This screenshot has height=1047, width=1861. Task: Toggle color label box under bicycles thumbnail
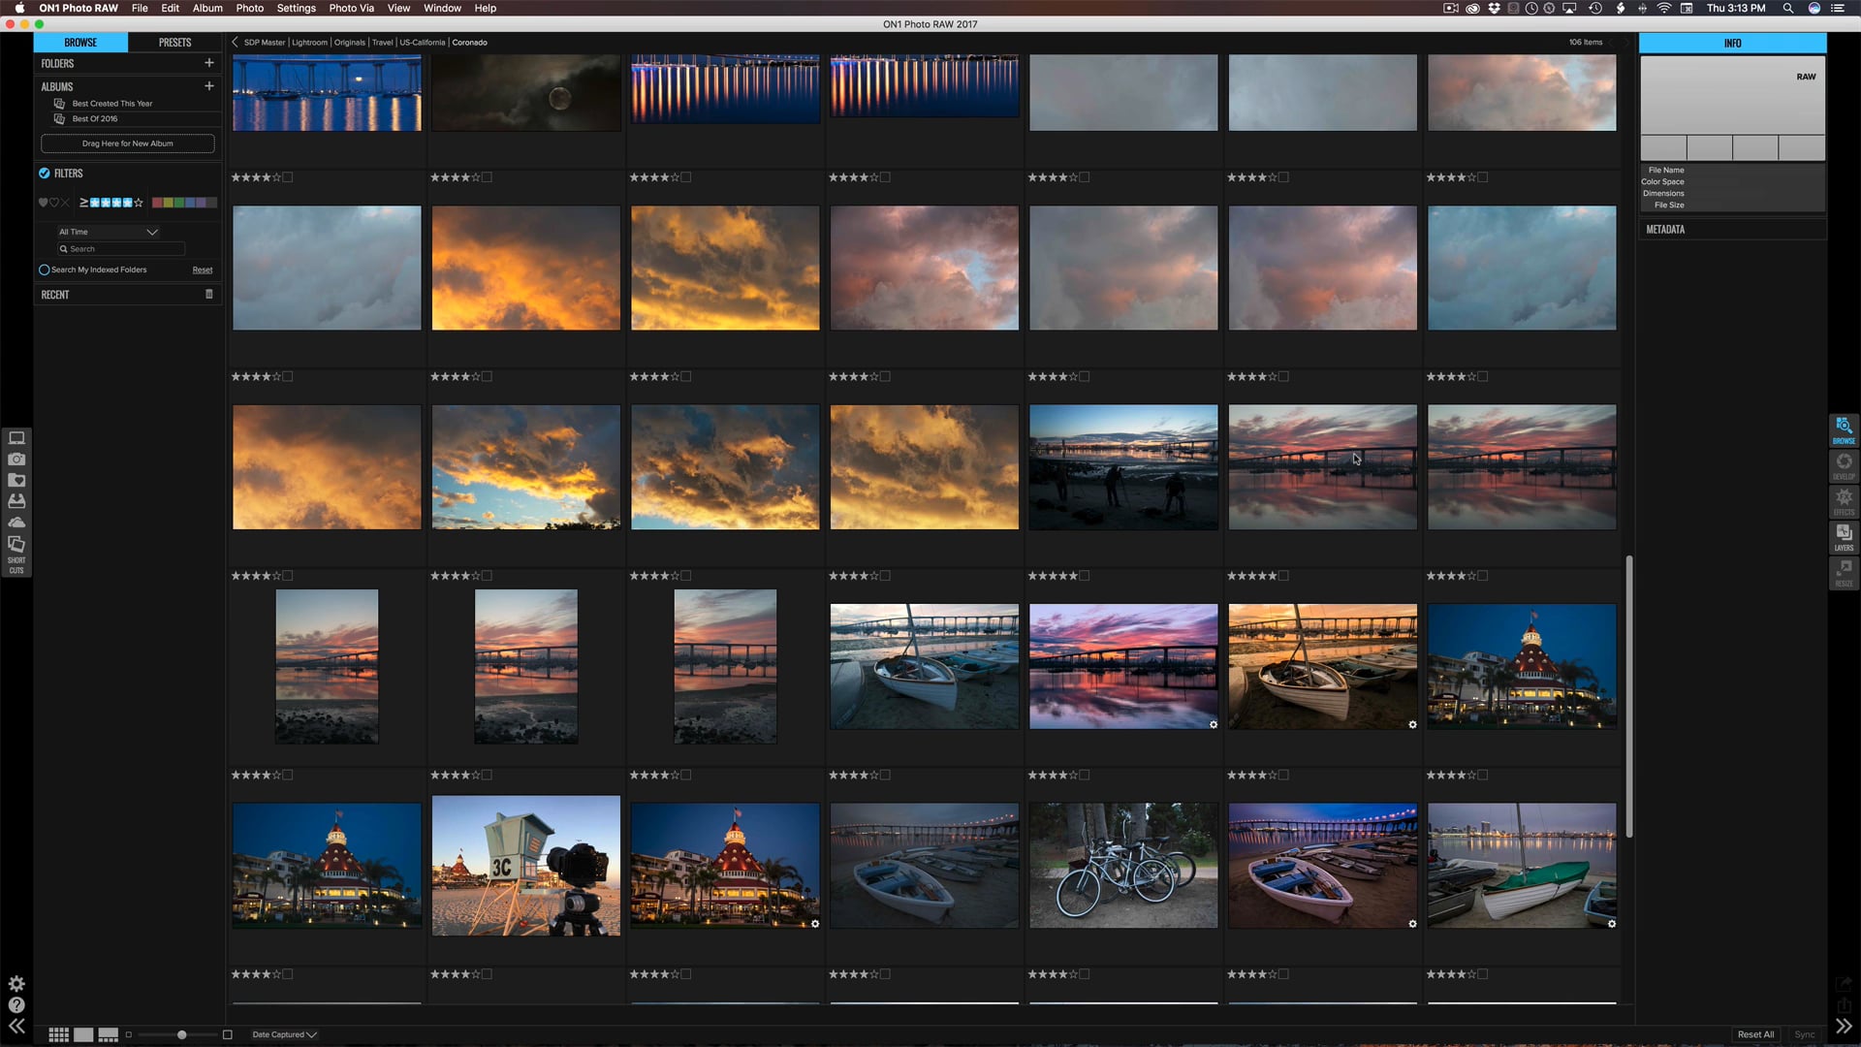click(1085, 974)
